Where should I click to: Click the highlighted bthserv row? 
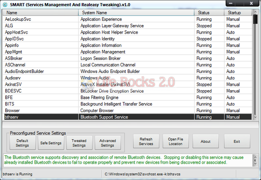click(128, 117)
